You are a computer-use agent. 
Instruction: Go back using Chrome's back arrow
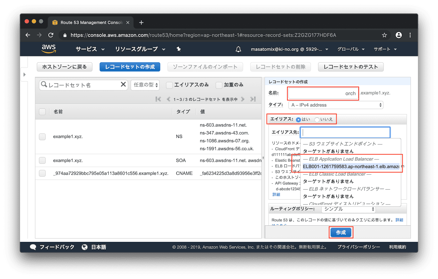(x=28, y=35)
